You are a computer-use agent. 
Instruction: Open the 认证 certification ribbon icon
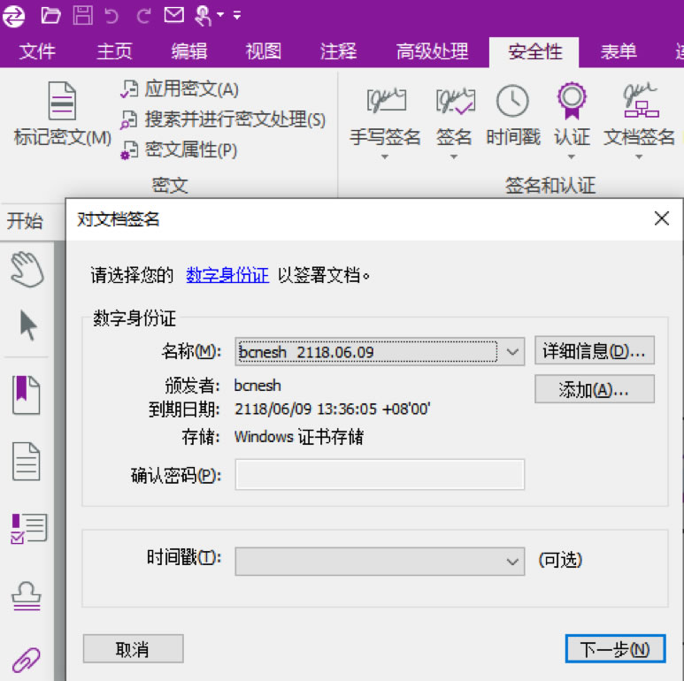pos(572,103)
